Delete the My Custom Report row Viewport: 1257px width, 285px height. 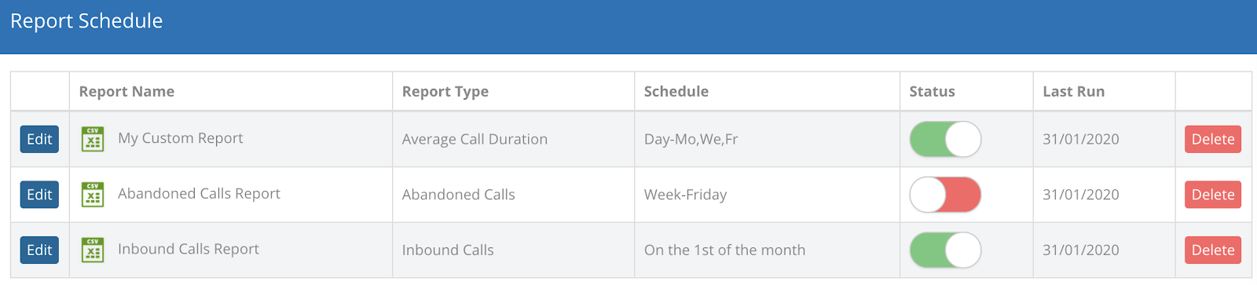[x=1213, y=139]
